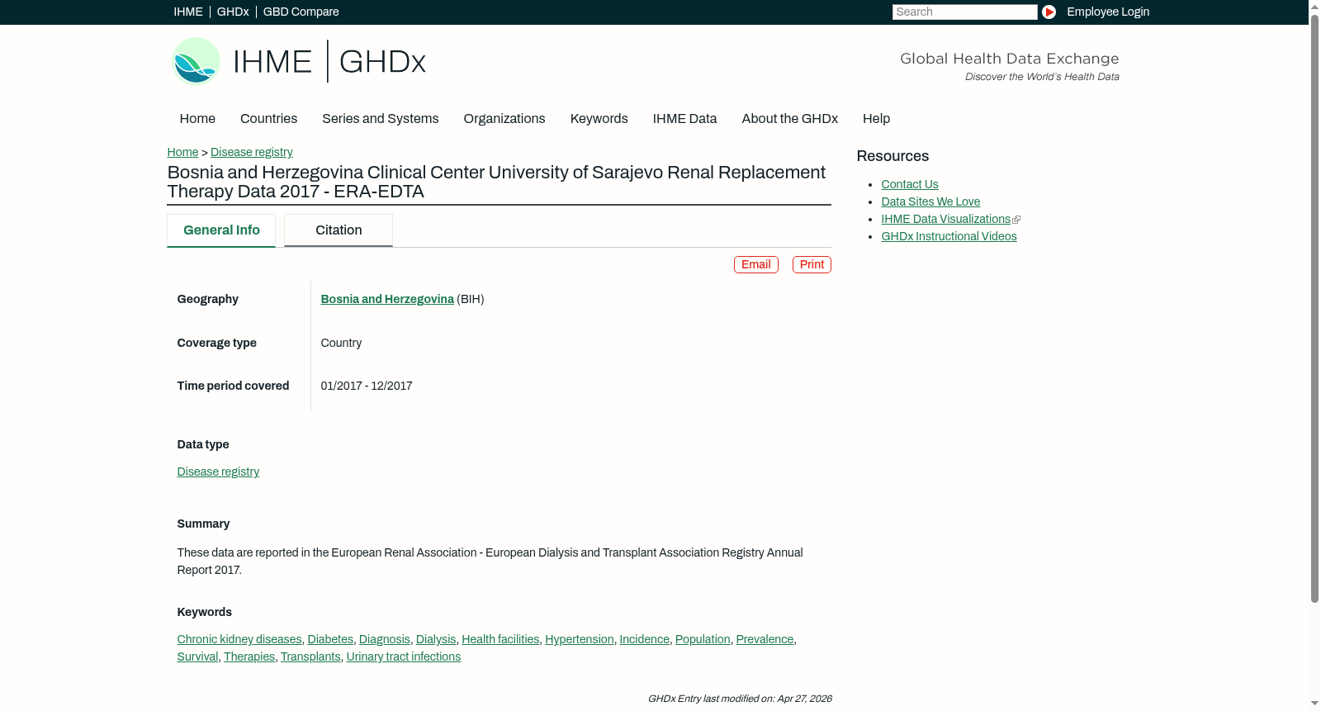The height and width of the screenshot is (711, 1321).
Task: Open the Keywords menu item
Action: [x=599, y=119]
